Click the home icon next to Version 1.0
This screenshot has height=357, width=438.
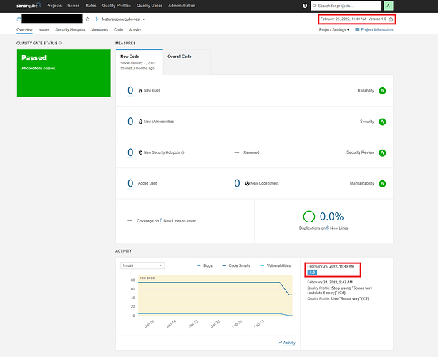(x=391, y=19)
